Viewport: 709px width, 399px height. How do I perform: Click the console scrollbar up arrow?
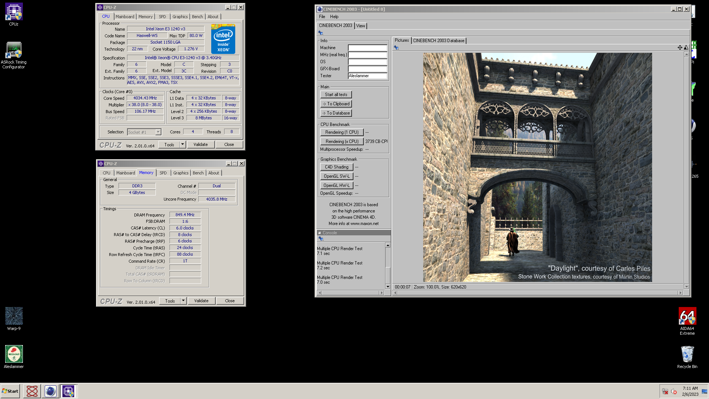tap(388, 245)
